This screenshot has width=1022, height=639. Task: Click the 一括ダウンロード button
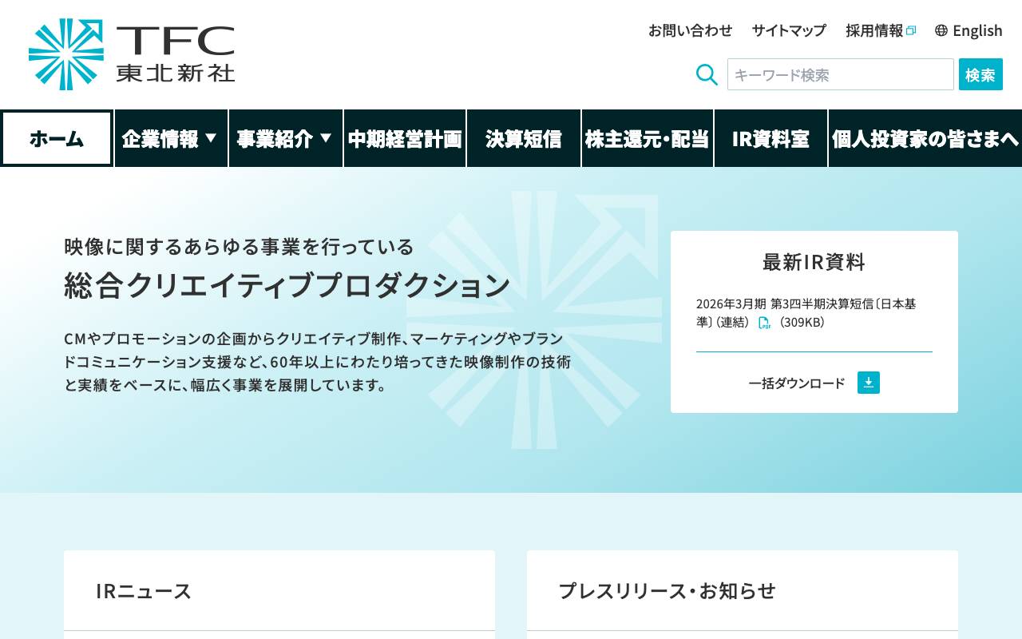pos(796,383)
